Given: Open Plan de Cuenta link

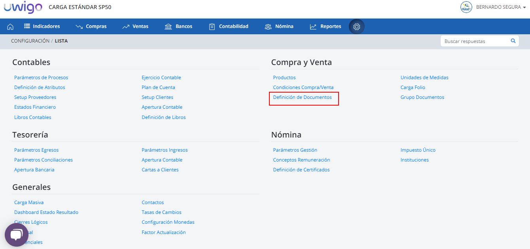Looking at the screenshot, I should (x=158, y=87).
